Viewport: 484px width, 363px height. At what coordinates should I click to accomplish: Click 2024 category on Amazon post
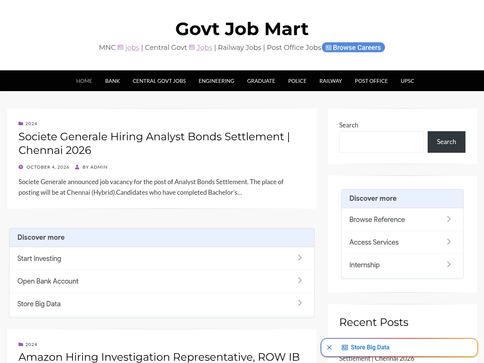31,344
